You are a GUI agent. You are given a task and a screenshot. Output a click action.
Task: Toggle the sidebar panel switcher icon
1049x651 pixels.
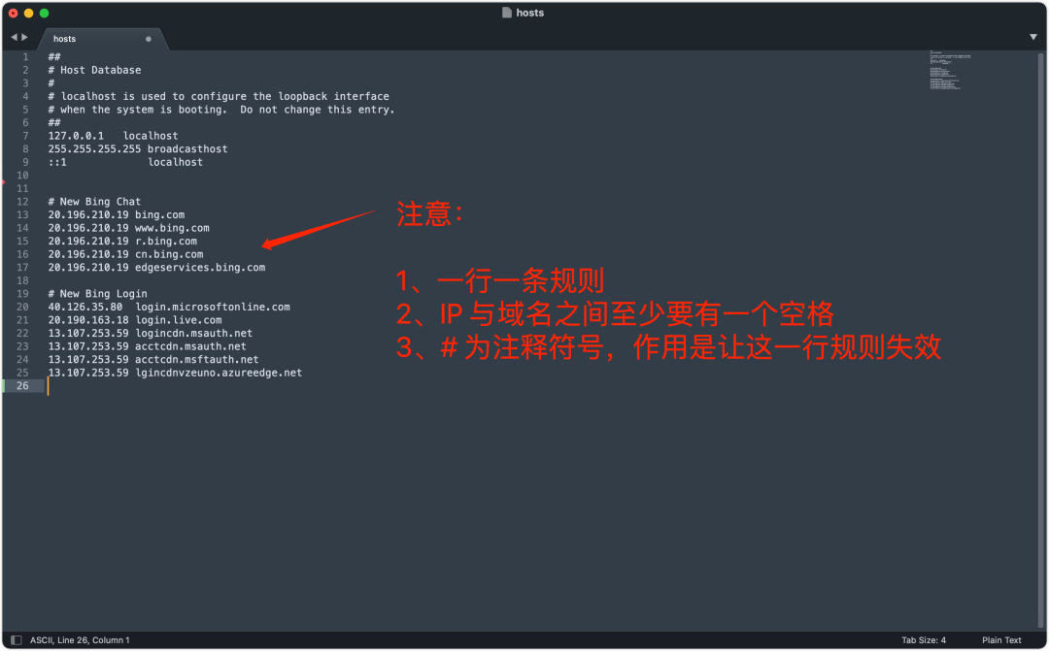[x=17, y=640]
